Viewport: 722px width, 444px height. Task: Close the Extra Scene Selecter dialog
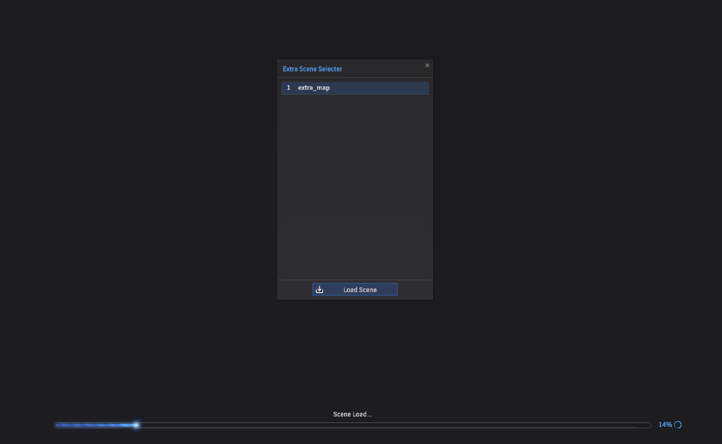(x=427, y=65)
